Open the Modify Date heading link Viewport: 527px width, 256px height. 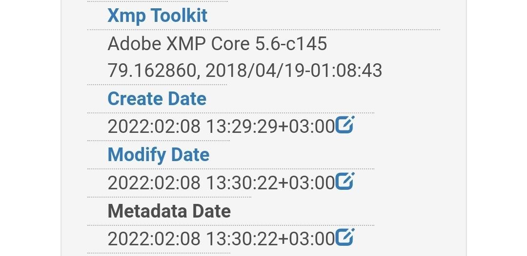(158, 155)
